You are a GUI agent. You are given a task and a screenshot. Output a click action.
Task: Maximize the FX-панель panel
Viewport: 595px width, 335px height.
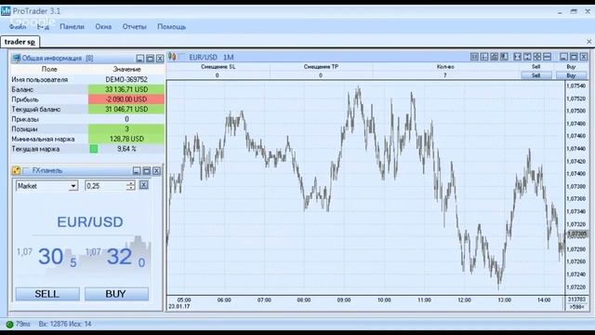coord(147,170)
